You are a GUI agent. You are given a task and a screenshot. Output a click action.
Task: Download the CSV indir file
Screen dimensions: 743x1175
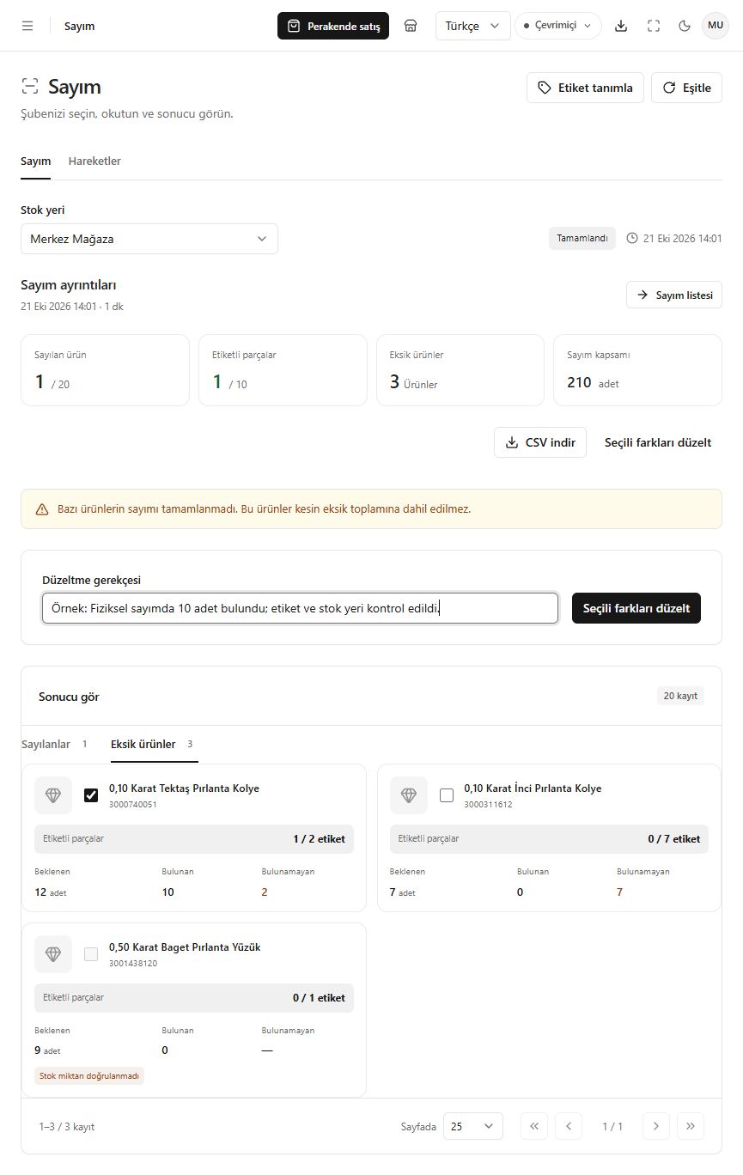(540, 443)
